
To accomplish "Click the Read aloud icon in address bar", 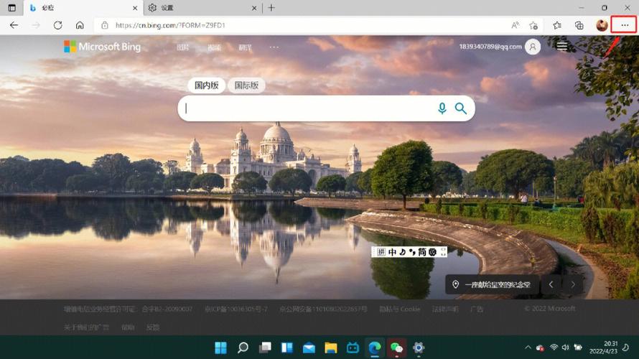I will pos(515,25).
